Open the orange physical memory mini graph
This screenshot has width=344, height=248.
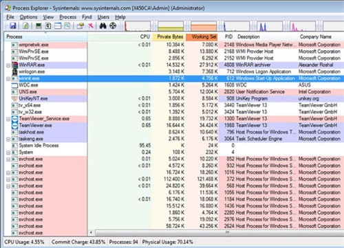[x=204, y=26]
